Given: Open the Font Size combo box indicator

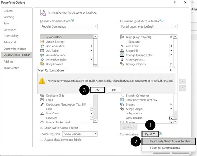Looking at the screenshot, I should (x=91, y=118).
